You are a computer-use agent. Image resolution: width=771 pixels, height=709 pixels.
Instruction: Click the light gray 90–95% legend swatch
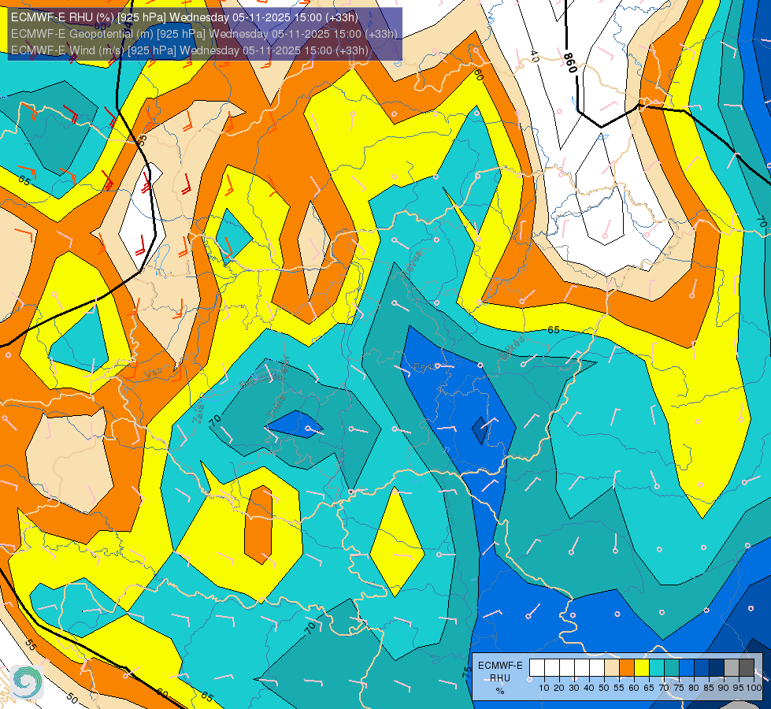pyautogui.click(x=732, y=668)
